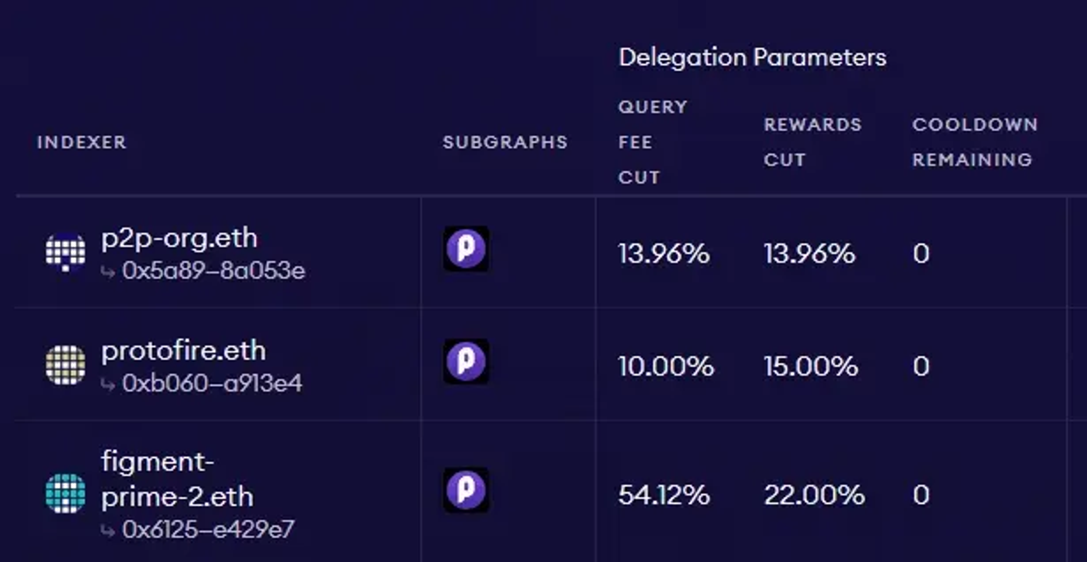Image resolution: width=1087 pixels, height=562 pixels.
Task: Open the figment-prime-2.eth indexer name link
Action: point(177,479)
